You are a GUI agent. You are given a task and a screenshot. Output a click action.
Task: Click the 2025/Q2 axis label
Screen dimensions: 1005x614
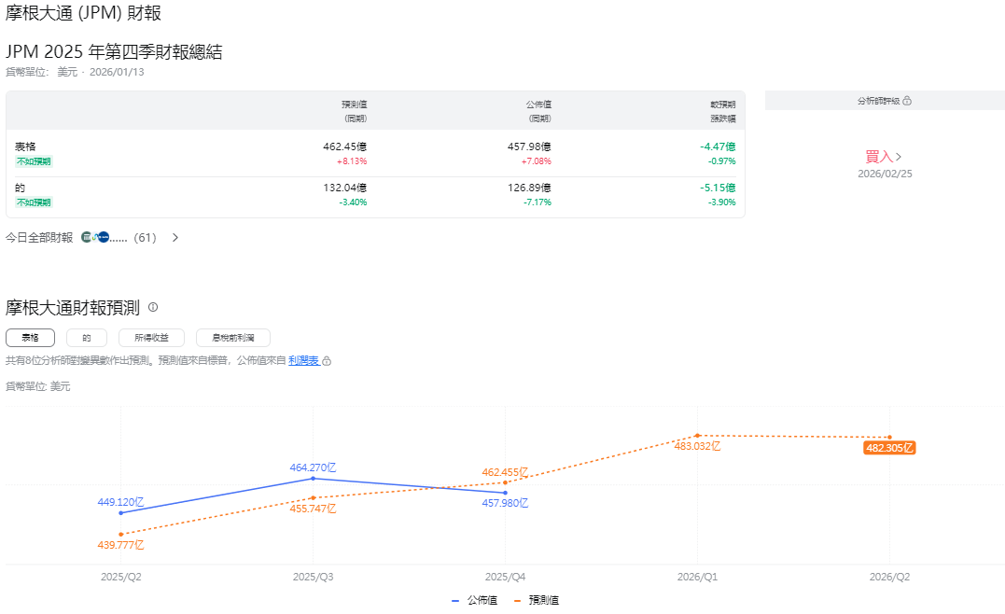click(x=120, y=577)
